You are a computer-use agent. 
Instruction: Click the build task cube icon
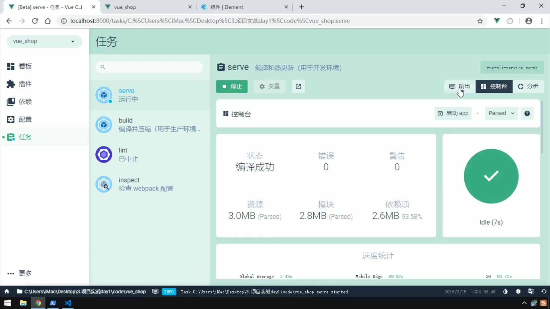pyautogui.click(x=104, y=125)
